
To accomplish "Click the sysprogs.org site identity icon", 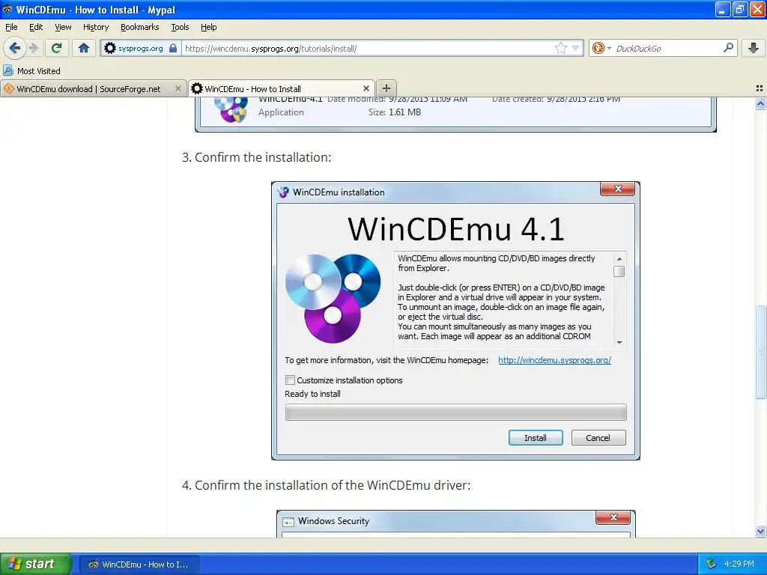I will click(110, 48).
